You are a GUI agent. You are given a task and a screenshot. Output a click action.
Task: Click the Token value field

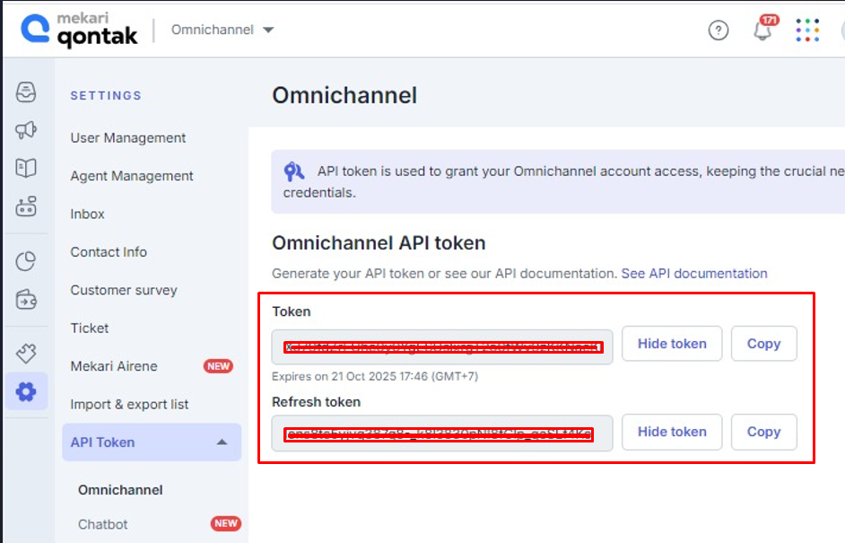point(442,346)
